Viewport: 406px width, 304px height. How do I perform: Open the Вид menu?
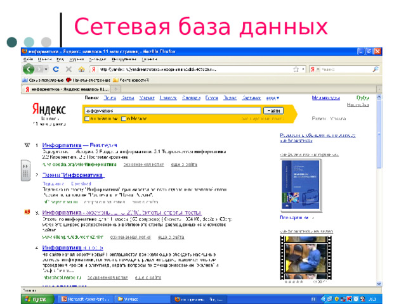pos(60,59)
